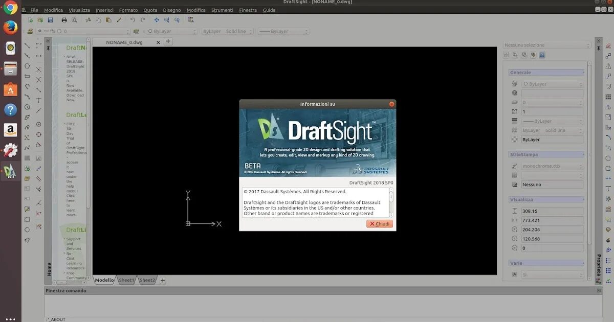Collapse the StileStampa section
The width and height of the screenshot is (614, 322).
coord(546,154)
